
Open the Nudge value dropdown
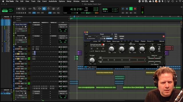tap(118, 11)
